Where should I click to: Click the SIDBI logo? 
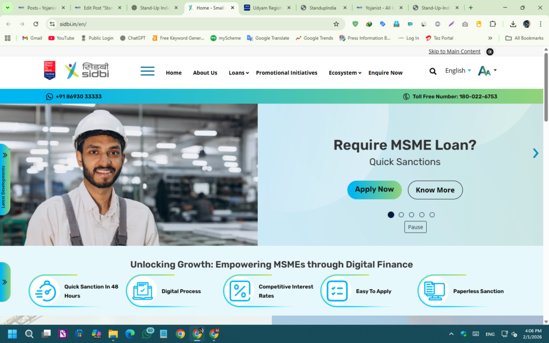click(x=86, y=70)
